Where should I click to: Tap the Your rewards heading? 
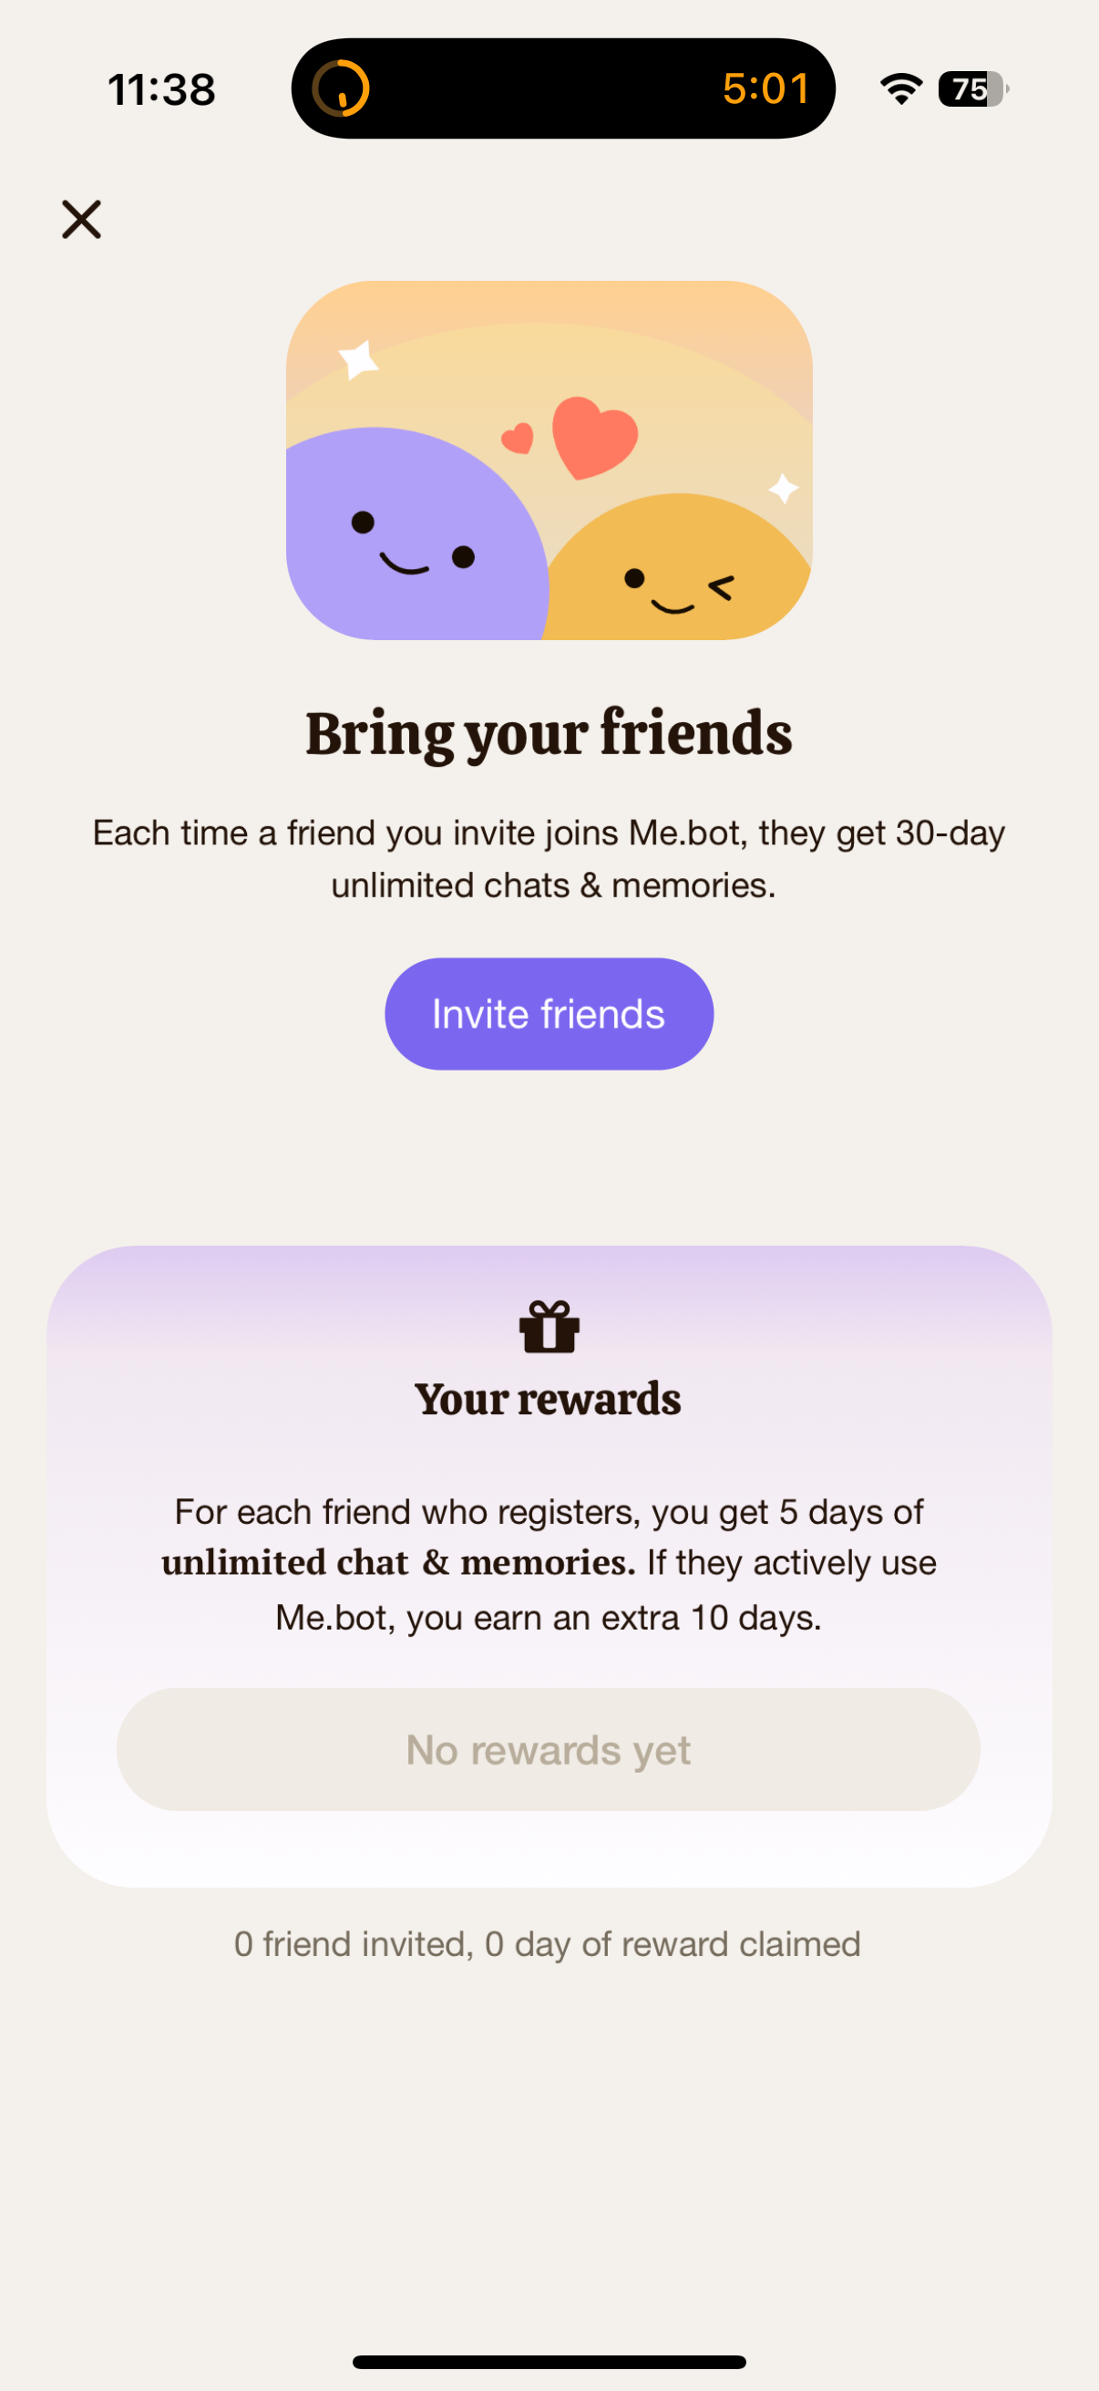coord(549,1400)
